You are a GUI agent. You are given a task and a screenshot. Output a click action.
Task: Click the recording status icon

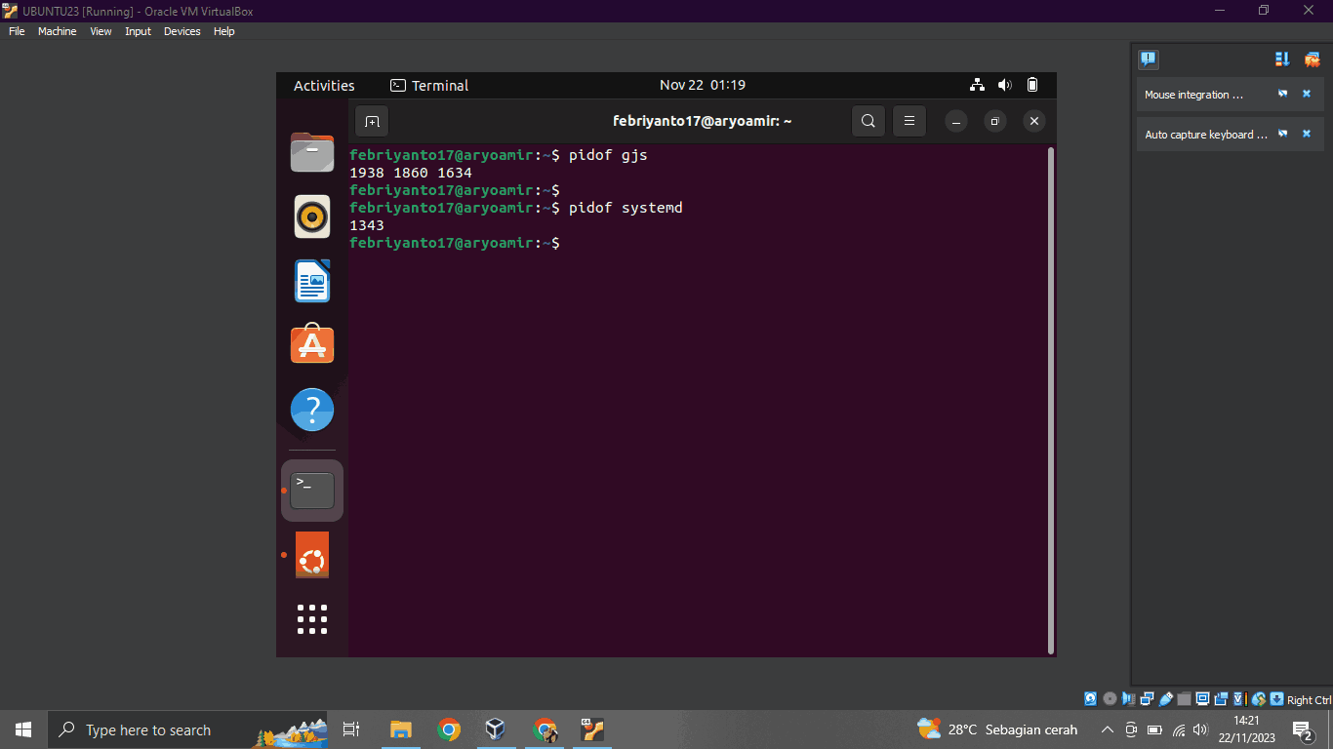click(1222, 699)
